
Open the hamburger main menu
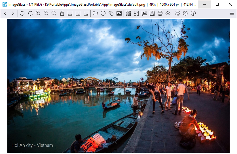(x=232, y=13)
